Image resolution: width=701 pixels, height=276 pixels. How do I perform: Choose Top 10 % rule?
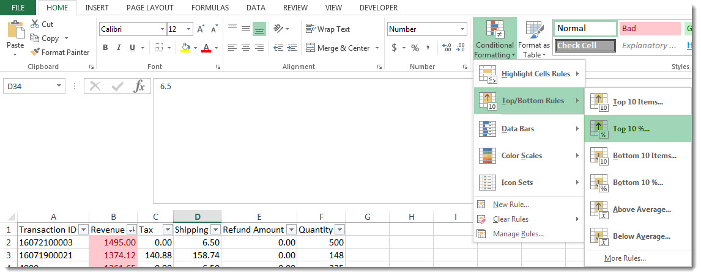point(637,129)
